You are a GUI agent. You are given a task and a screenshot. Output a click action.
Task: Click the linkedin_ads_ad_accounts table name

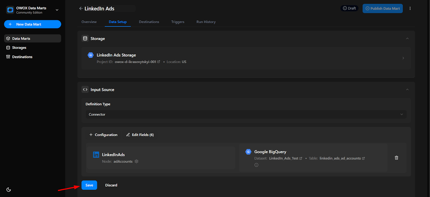coord(340,158)
